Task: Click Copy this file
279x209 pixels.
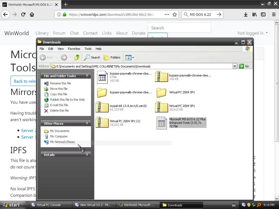Action: point(59,94)
